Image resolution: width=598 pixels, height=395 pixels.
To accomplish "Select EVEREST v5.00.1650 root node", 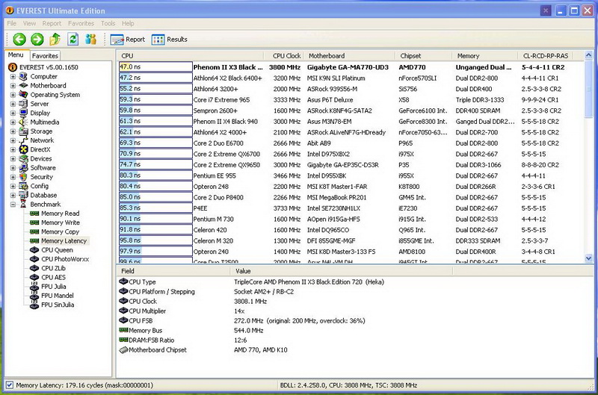I will click(x=49, y=67).
